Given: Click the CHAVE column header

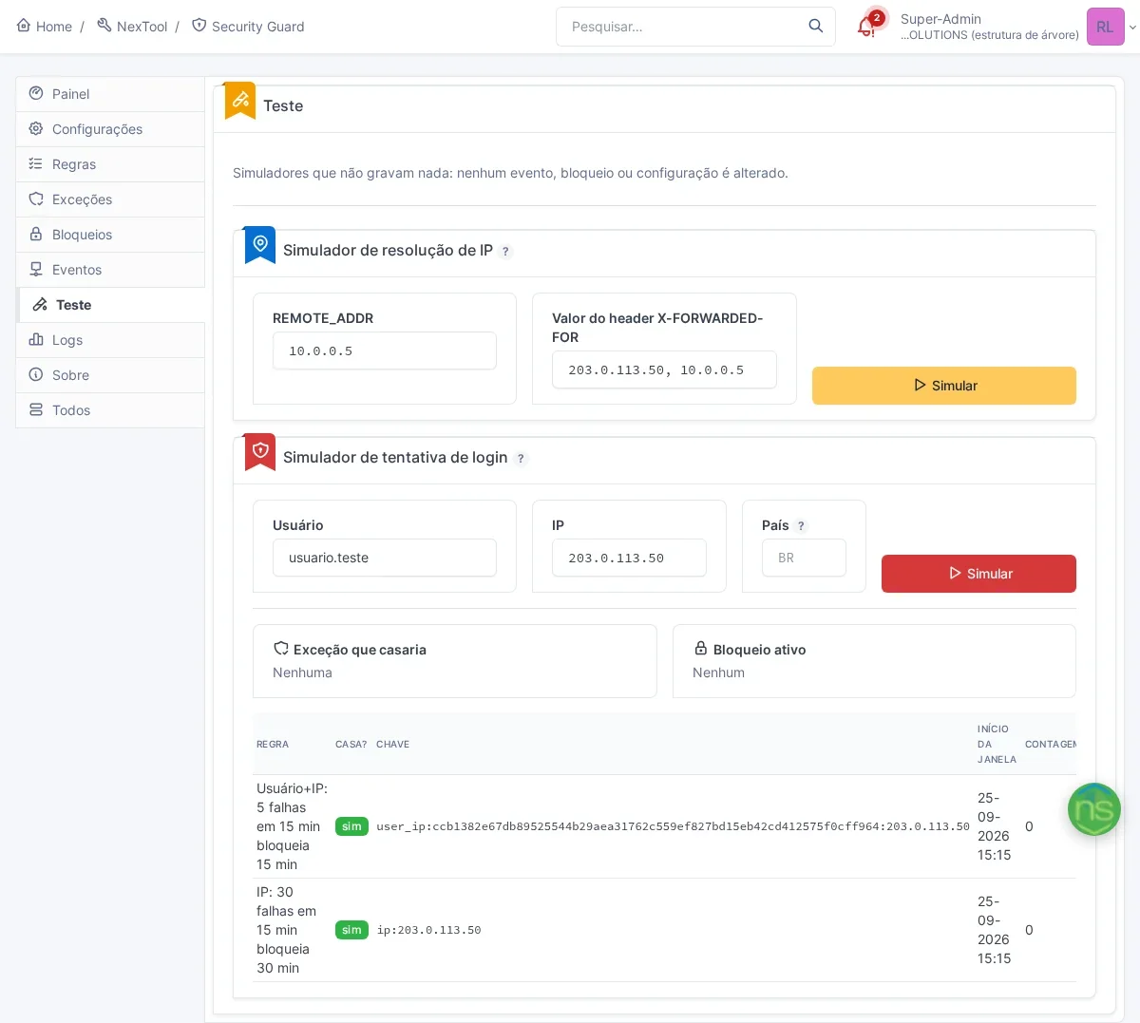Looking at the screenshot, I should click(x=392, y=744).
